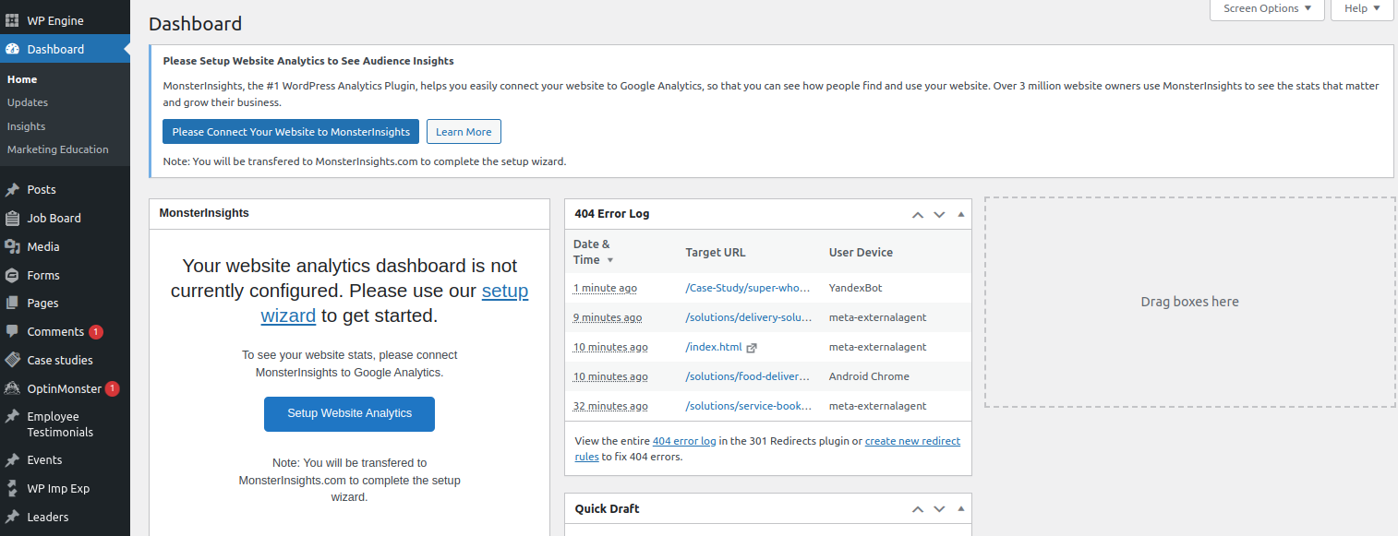The image size is (1398, 536).
Task: Click the external link icon beside /index.html
Action: pos(752,348)
